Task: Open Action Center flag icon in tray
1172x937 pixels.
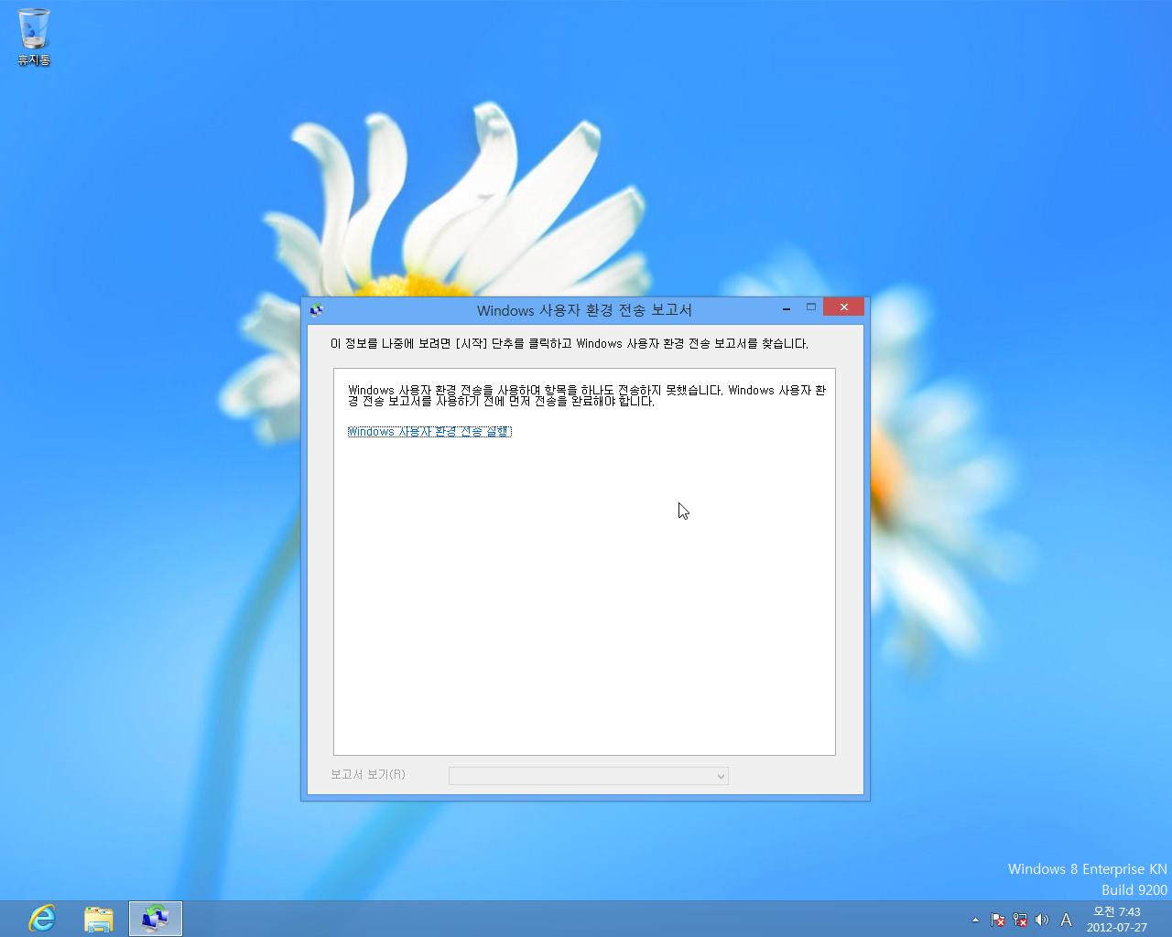Action: [998, 920]
